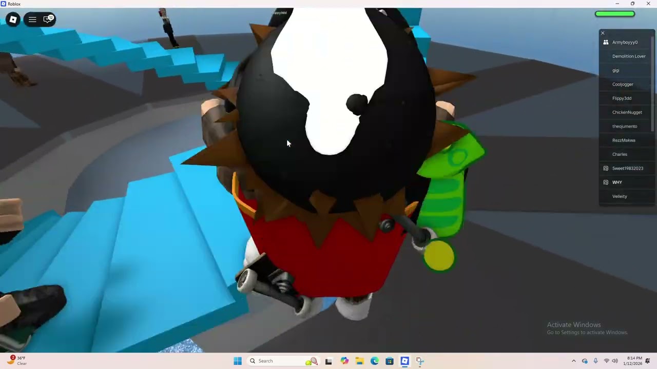Screen dimensions: 657x369
Task: Select player Demolition Lover in the list
Action: [625, 56]
